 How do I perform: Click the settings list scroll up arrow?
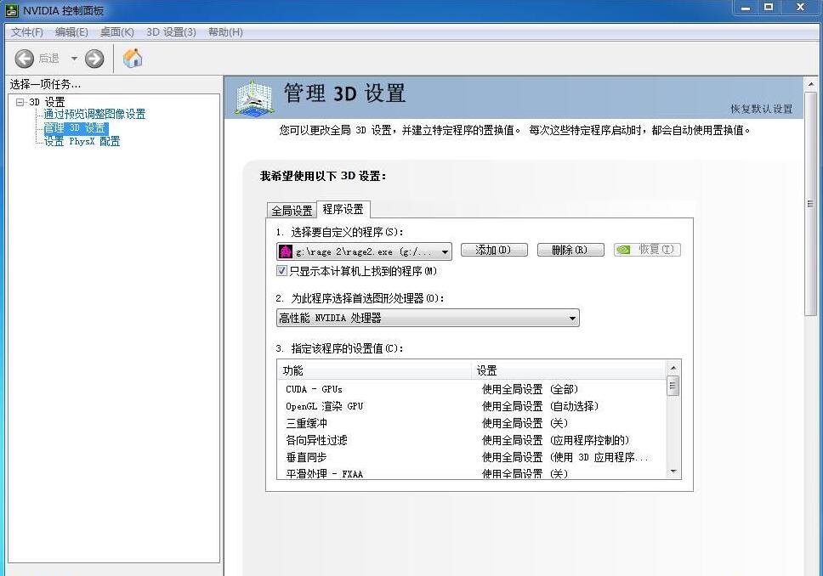click(x=673, y=368)
